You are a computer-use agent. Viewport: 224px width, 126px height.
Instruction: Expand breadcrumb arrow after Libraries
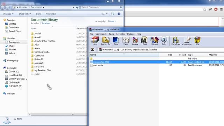(x=29, y=7)
